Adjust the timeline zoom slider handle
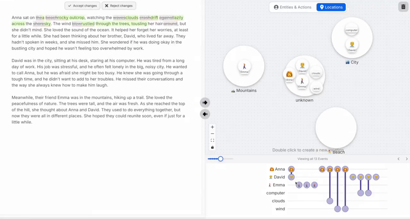410x219 pixels. pyautogui.click(x=220, y=159)
